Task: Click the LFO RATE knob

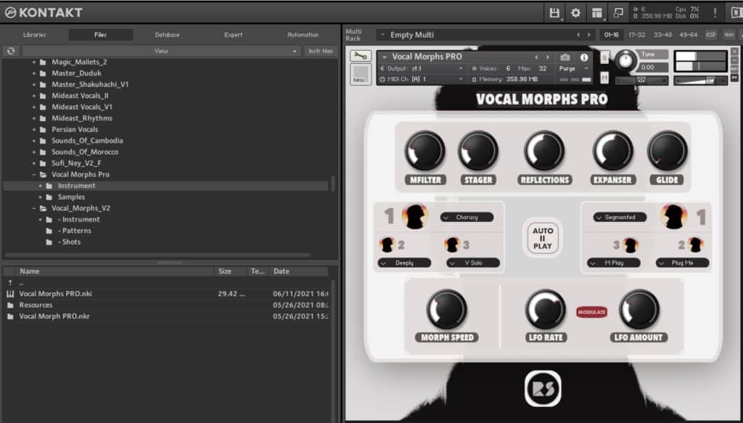Action: coord(546,309)
